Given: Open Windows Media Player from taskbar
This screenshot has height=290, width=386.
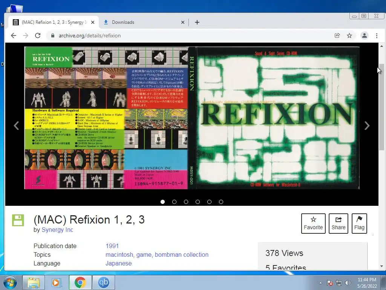Looking at the screenshot, I should click(x=57, y=282).
